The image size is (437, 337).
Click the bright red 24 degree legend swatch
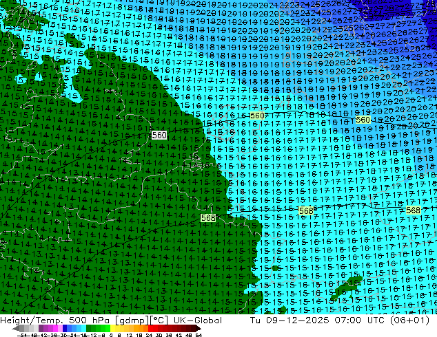pyautogui.click(x=150, y=328)
